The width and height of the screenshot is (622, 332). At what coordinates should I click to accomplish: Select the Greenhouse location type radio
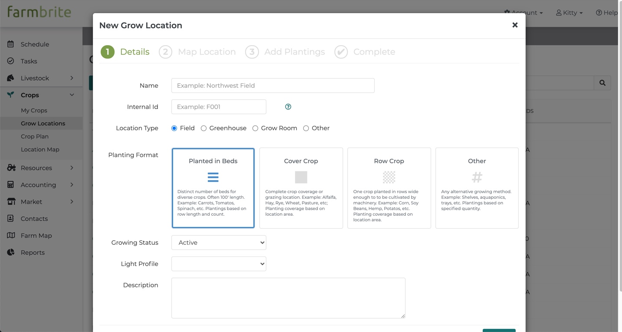203,128
